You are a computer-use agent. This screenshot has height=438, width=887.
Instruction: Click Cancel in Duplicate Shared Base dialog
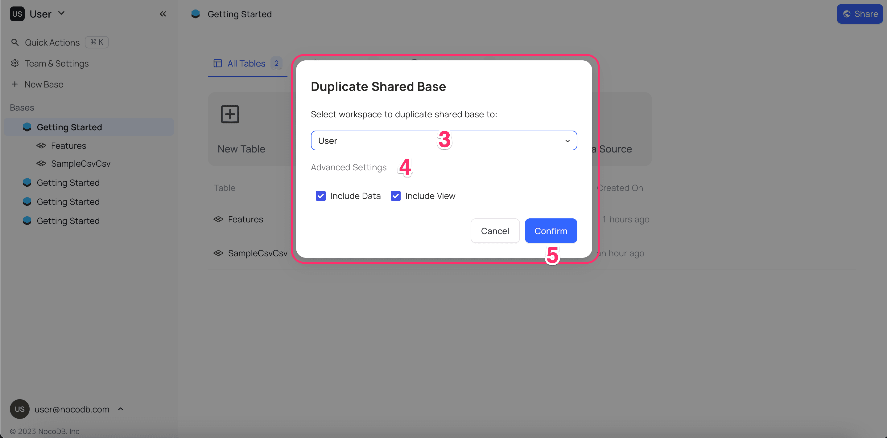495,231
